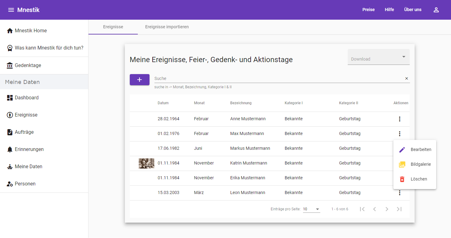This screenshot has width=451, height=238.
Task: Open Bildgalerie from the popup menu
Action: (415, 165)
